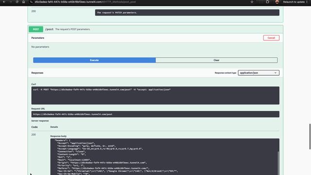Screen dimensions: 311x175
Task: Click the 'Request URL' label
Action: (x=38, y=109)
